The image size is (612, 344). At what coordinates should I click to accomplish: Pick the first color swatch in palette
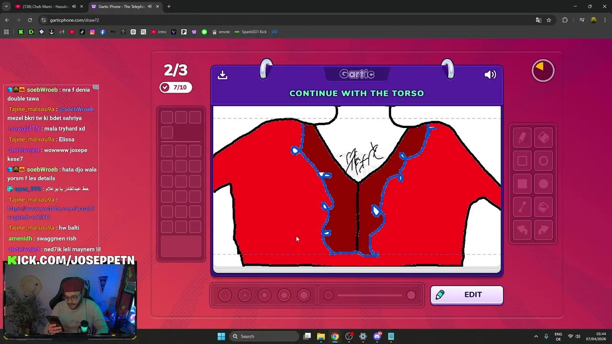tap(167, 118)
